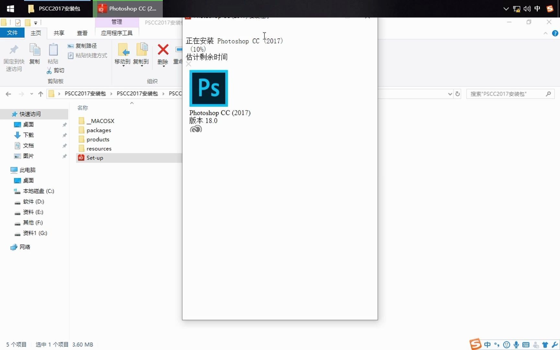The width and height of the screenshot is (560, 350).
Task: Open Sogou toolbar microphone voice input
Action: [x=516, y=344]
